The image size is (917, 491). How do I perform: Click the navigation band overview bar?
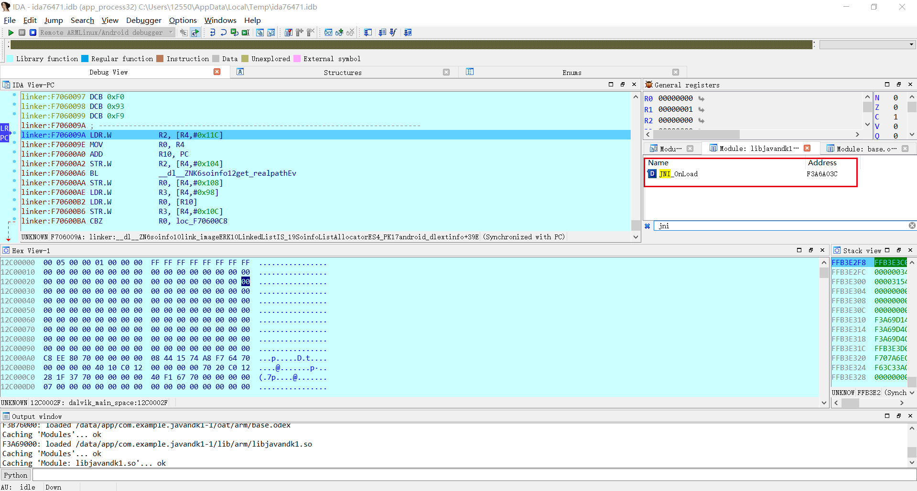point(412,44)
